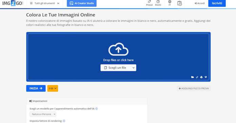Viewport: 236px width, 123px height.
Task: Click the Drop files or click here text
Action: pyautogui.click(x=118, y=60)
